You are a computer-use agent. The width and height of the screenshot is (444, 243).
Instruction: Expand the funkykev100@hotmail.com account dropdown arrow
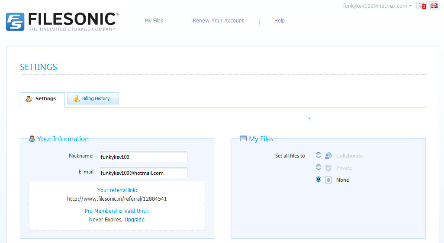(x=411, y=6)
